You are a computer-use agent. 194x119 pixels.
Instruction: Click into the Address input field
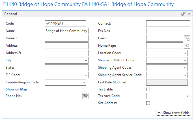[66, 46]
